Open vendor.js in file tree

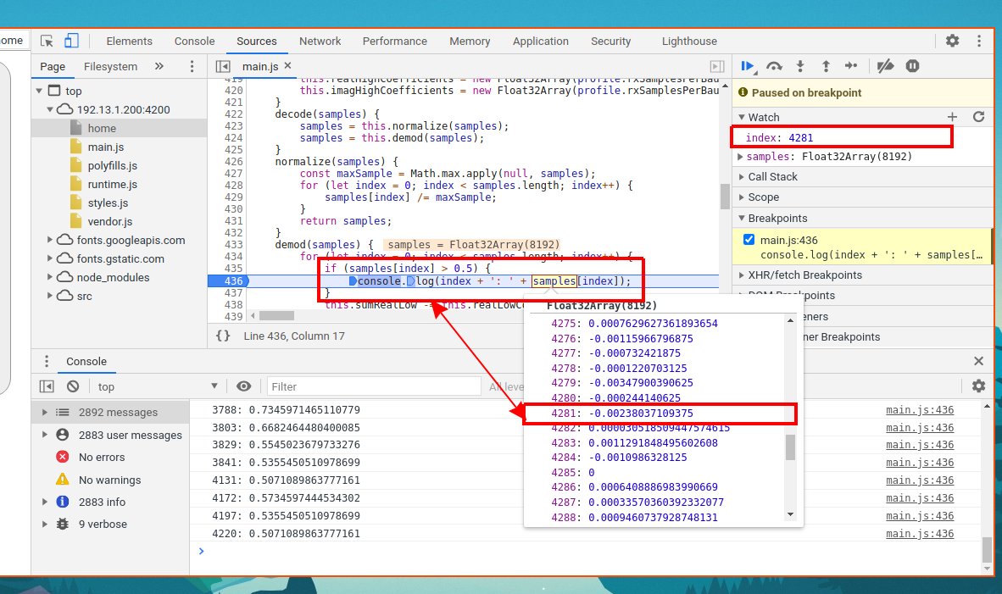110,222
